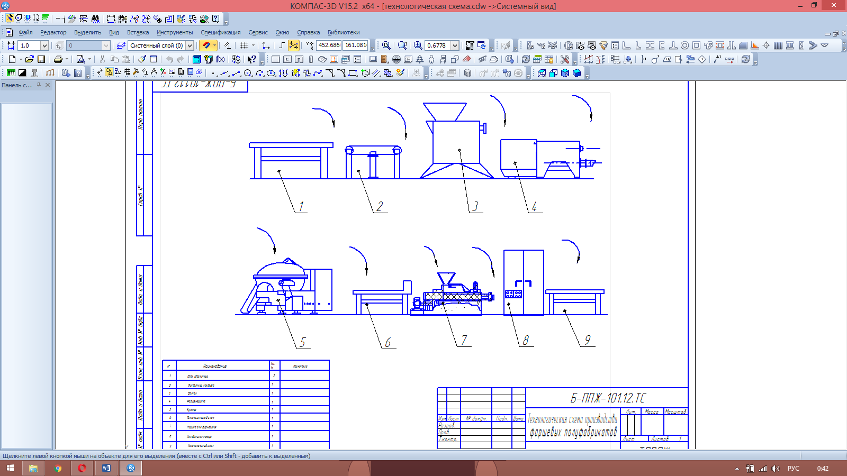The height and width of the screenshot is (476, 847).
Task: Toggle the magnet snap button
Action: pos(205,45)
